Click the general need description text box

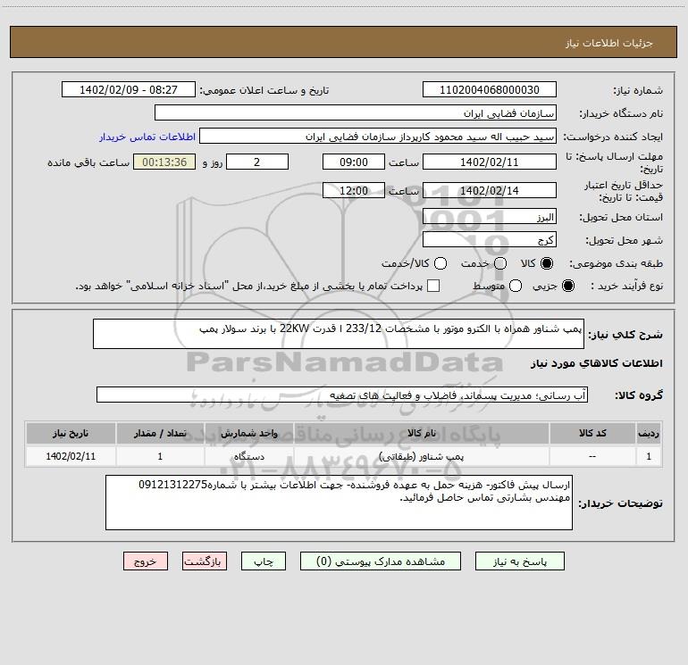click(x=339, y=334)
